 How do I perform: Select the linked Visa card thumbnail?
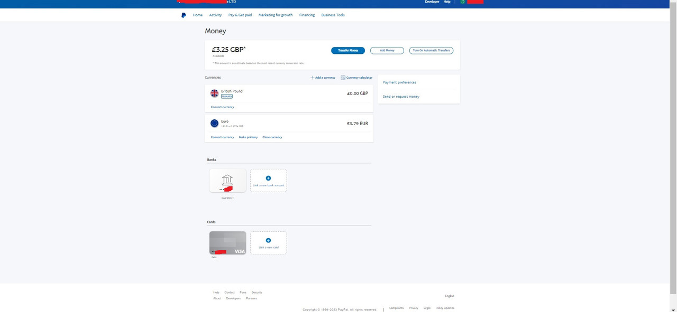click(227, 243)
